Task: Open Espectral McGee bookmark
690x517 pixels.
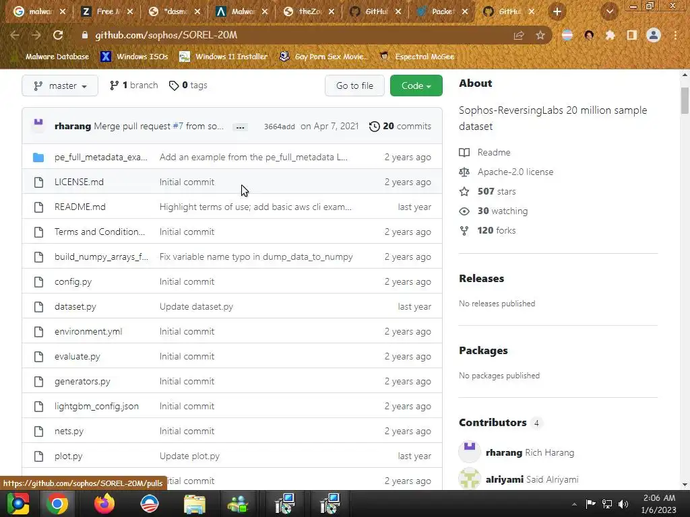Action: (417, 57)
